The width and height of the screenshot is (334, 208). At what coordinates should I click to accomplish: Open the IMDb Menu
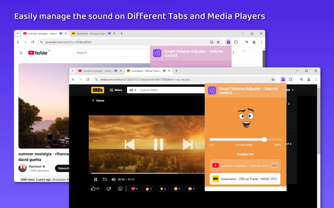pyautogui.click(x=116, y=90)
